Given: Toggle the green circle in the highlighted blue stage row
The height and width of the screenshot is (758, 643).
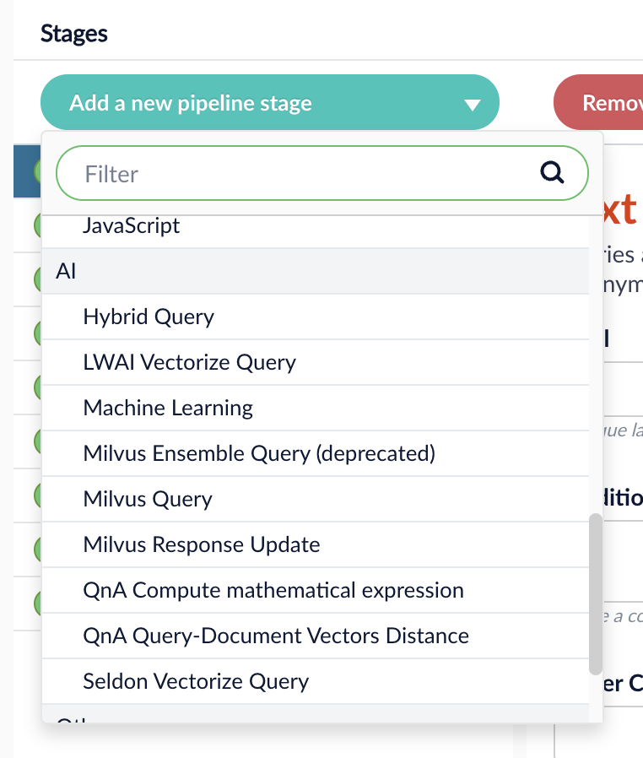Looking at the screenshot, I should [x=37, y=172].
